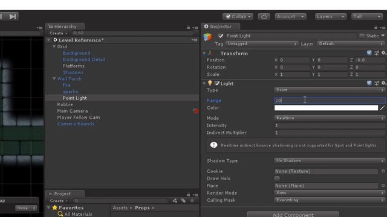Click the Step playback button
Viewport: 387px width, 217px height.
coord(13,16)
